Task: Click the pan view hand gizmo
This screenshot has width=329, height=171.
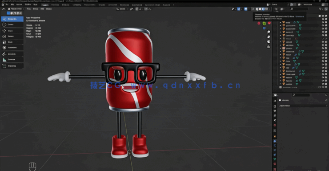Action: 269,37
